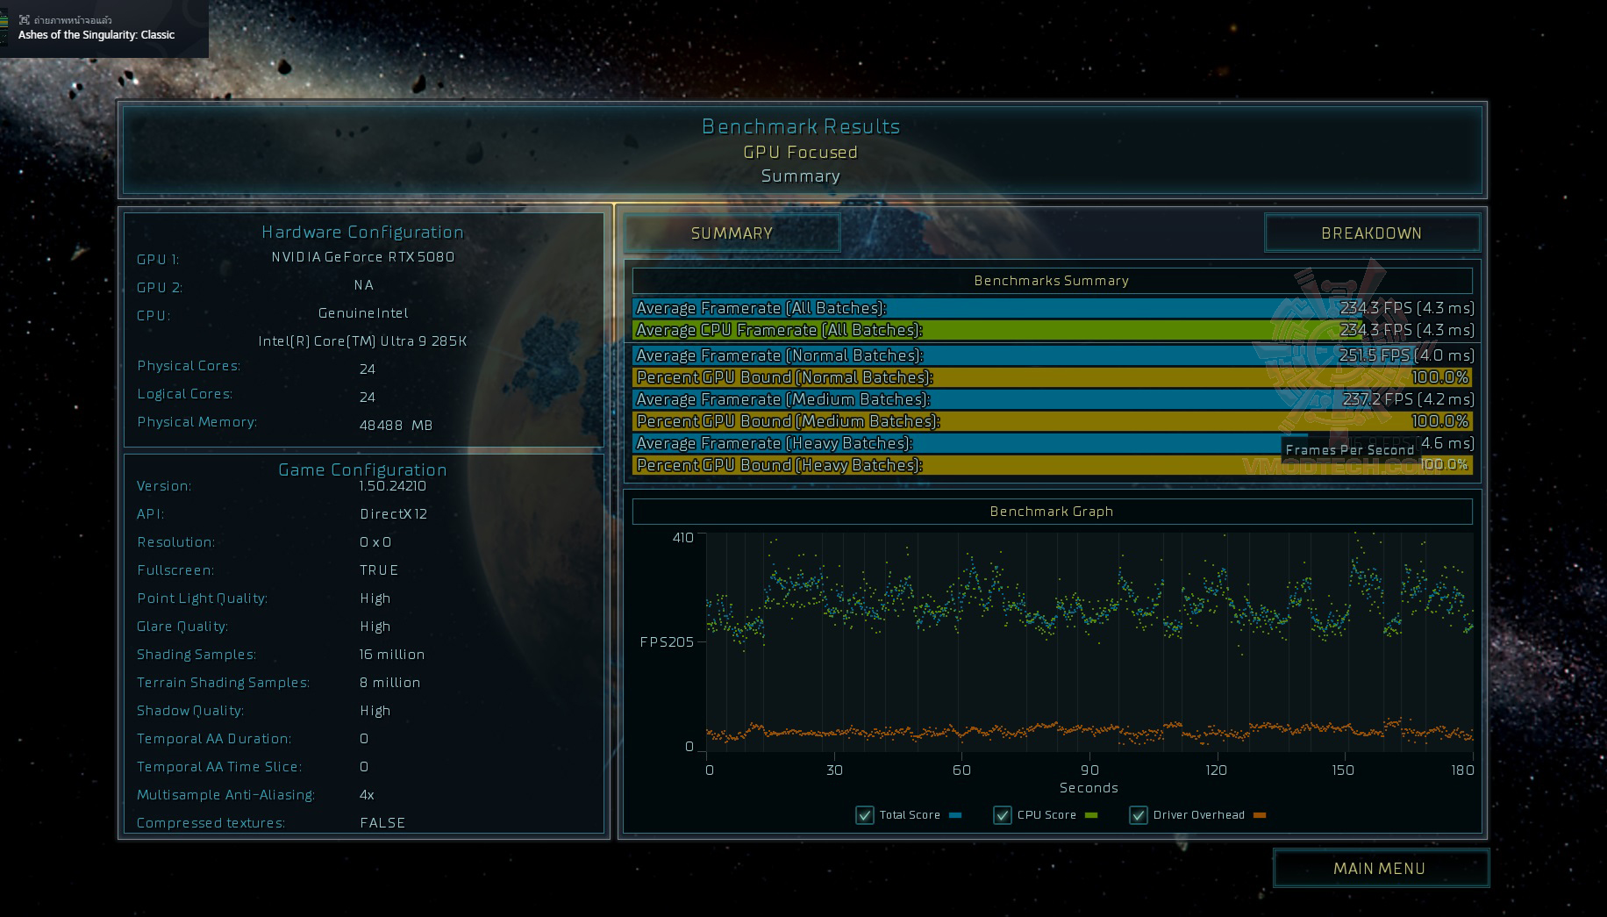Viewport: 1607px width, 917px height.
Task: Click the Average CPU Framerate (All Batches) row
Action: coord(1053,330)
